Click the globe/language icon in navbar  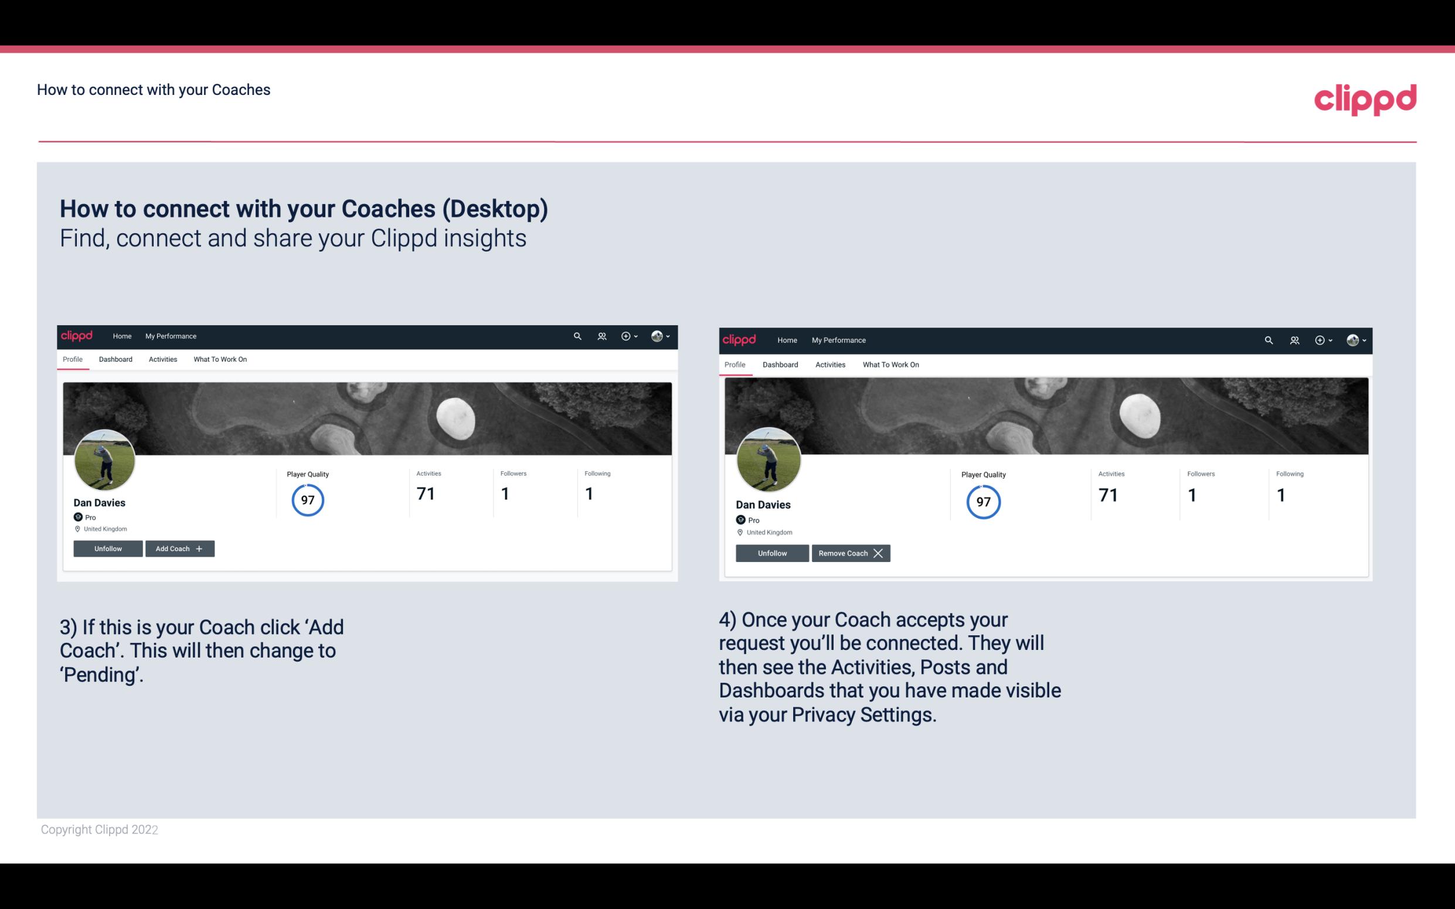(658, 335)
